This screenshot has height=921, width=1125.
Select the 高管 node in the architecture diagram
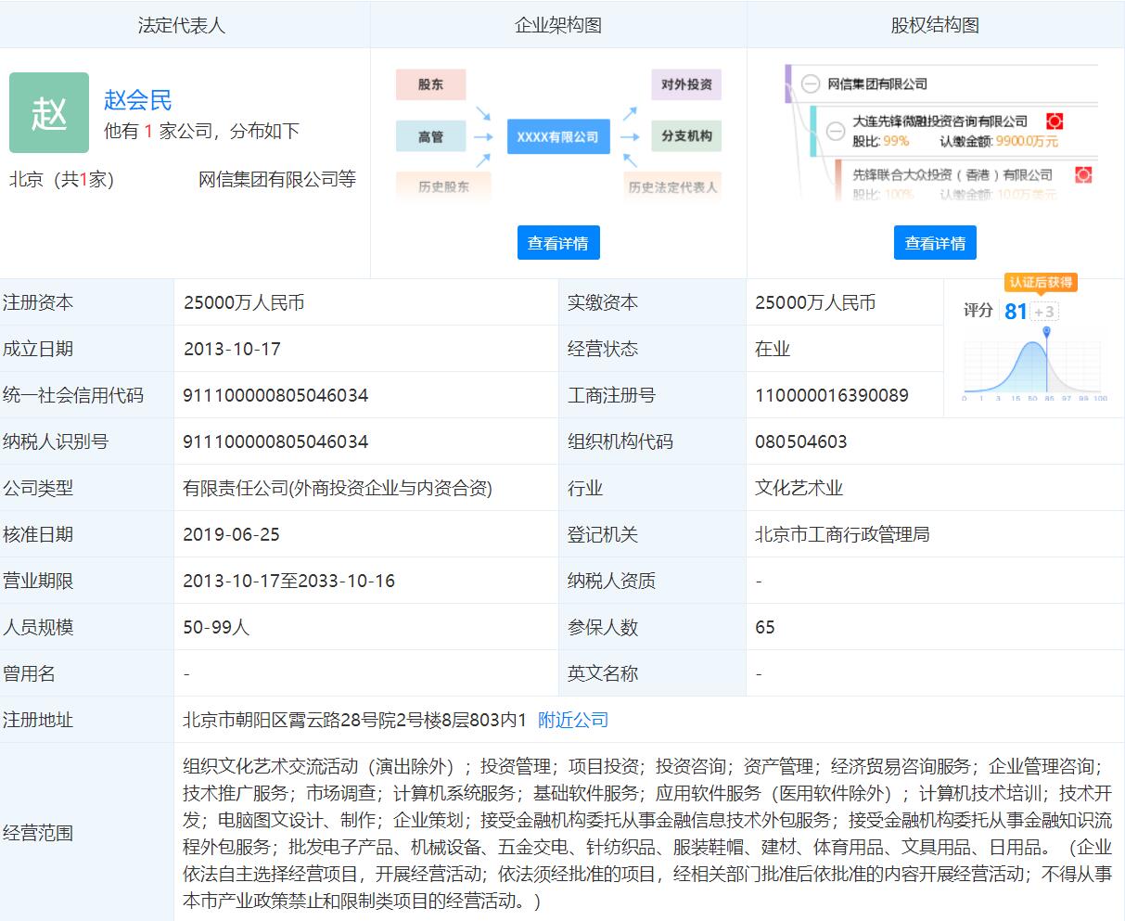click(430, 136)
